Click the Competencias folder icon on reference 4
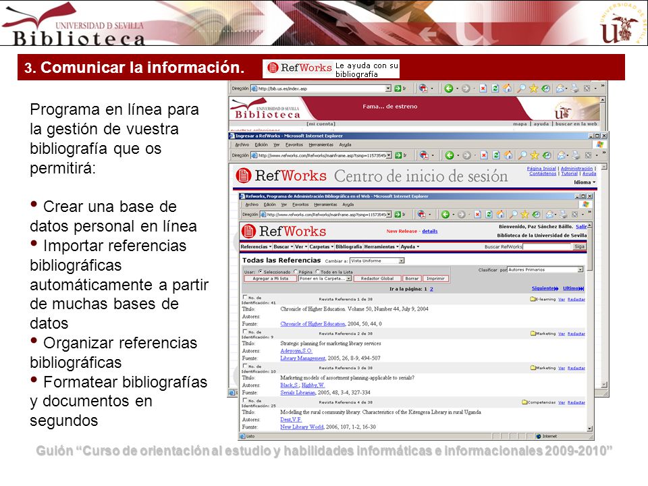Image resolution: width=648 pixels, height=486 pixels. coord(524,402)
